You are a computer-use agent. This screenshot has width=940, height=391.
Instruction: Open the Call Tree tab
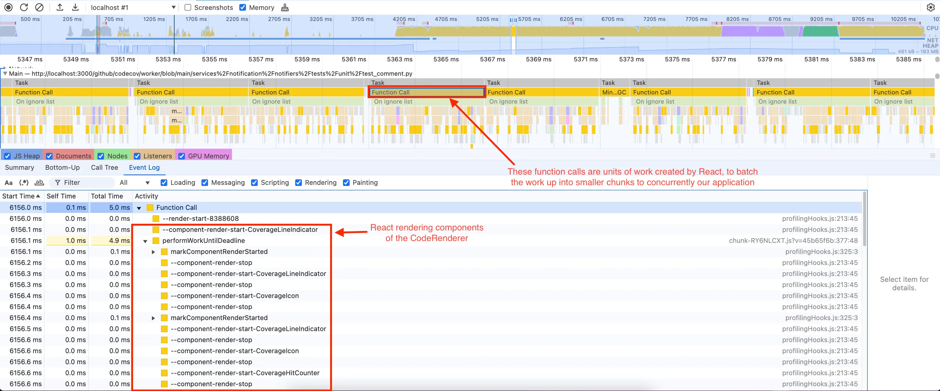click(x=104, y=168)
